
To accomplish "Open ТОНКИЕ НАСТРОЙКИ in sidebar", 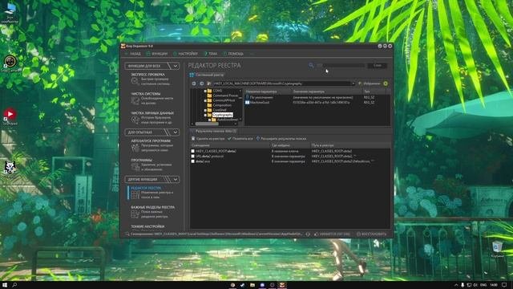I will pyautogui.click(x=147, y=226).
